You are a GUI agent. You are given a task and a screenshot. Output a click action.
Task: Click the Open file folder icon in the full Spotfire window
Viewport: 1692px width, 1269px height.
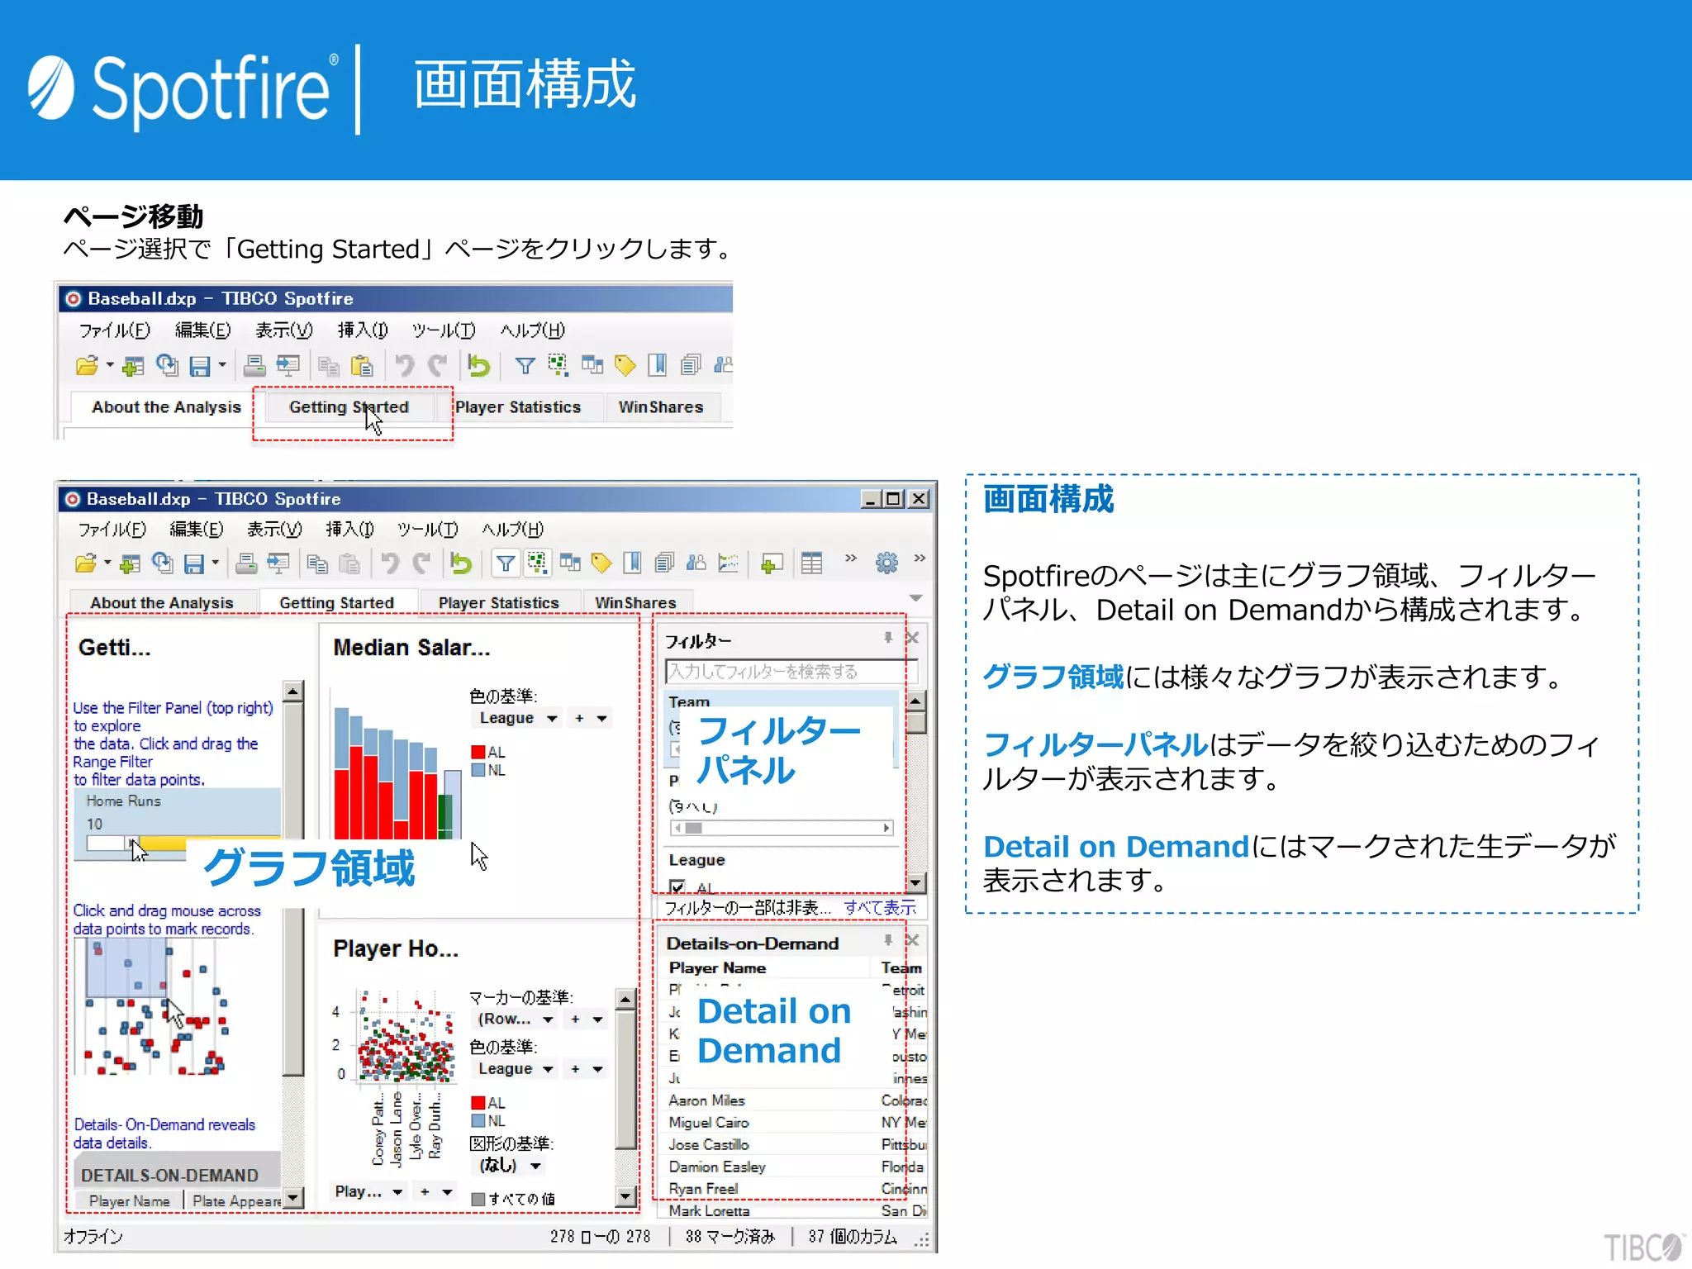85,564
